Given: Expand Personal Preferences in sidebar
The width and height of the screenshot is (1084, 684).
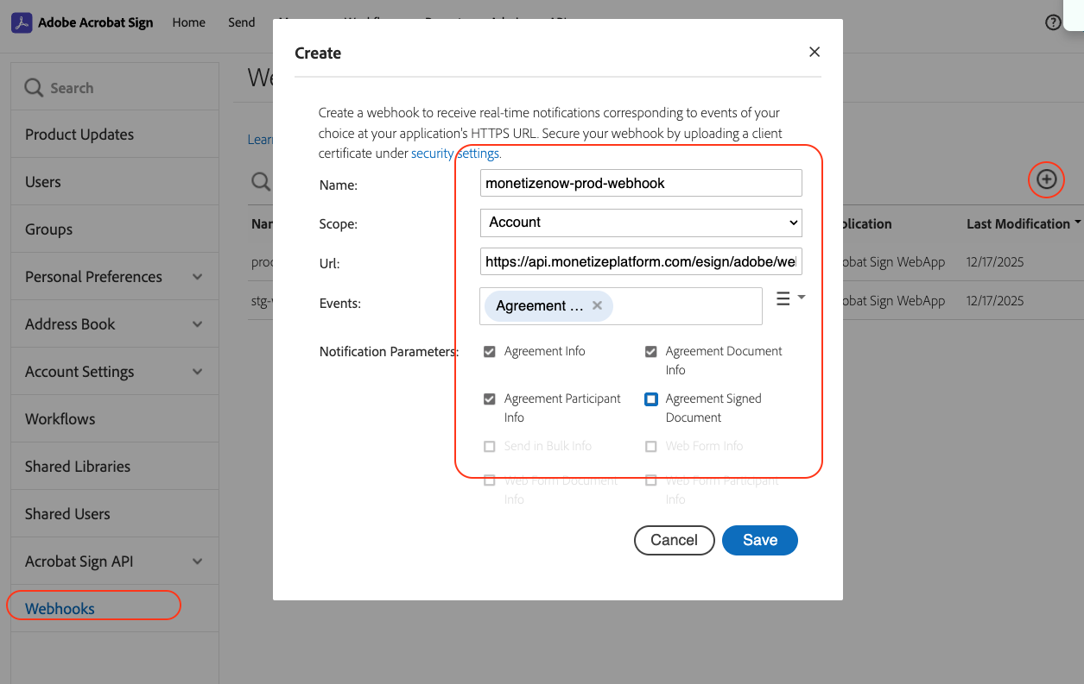Looking at the screenshot, I should [x=198, y=277].
